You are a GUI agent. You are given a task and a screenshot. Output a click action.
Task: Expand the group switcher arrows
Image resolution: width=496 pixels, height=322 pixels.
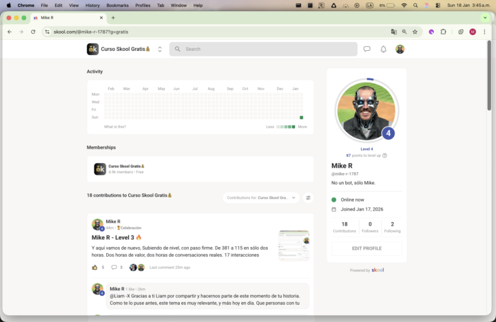click(160, 50)
